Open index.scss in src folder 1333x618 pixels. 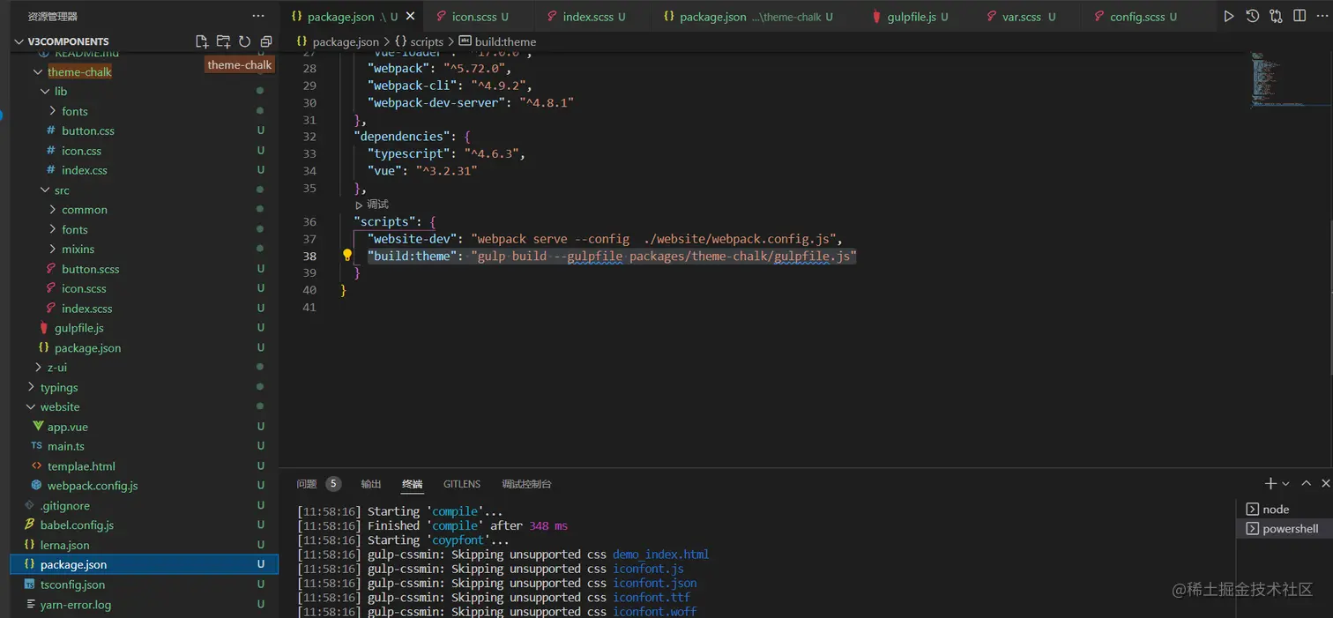(x=86, y=309)
